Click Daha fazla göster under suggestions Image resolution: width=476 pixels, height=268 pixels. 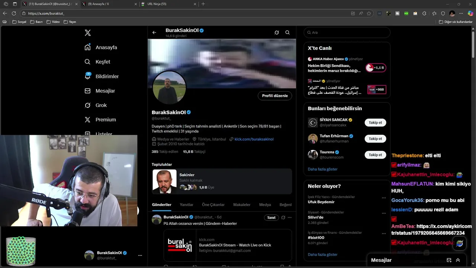[x=323, y=169]
